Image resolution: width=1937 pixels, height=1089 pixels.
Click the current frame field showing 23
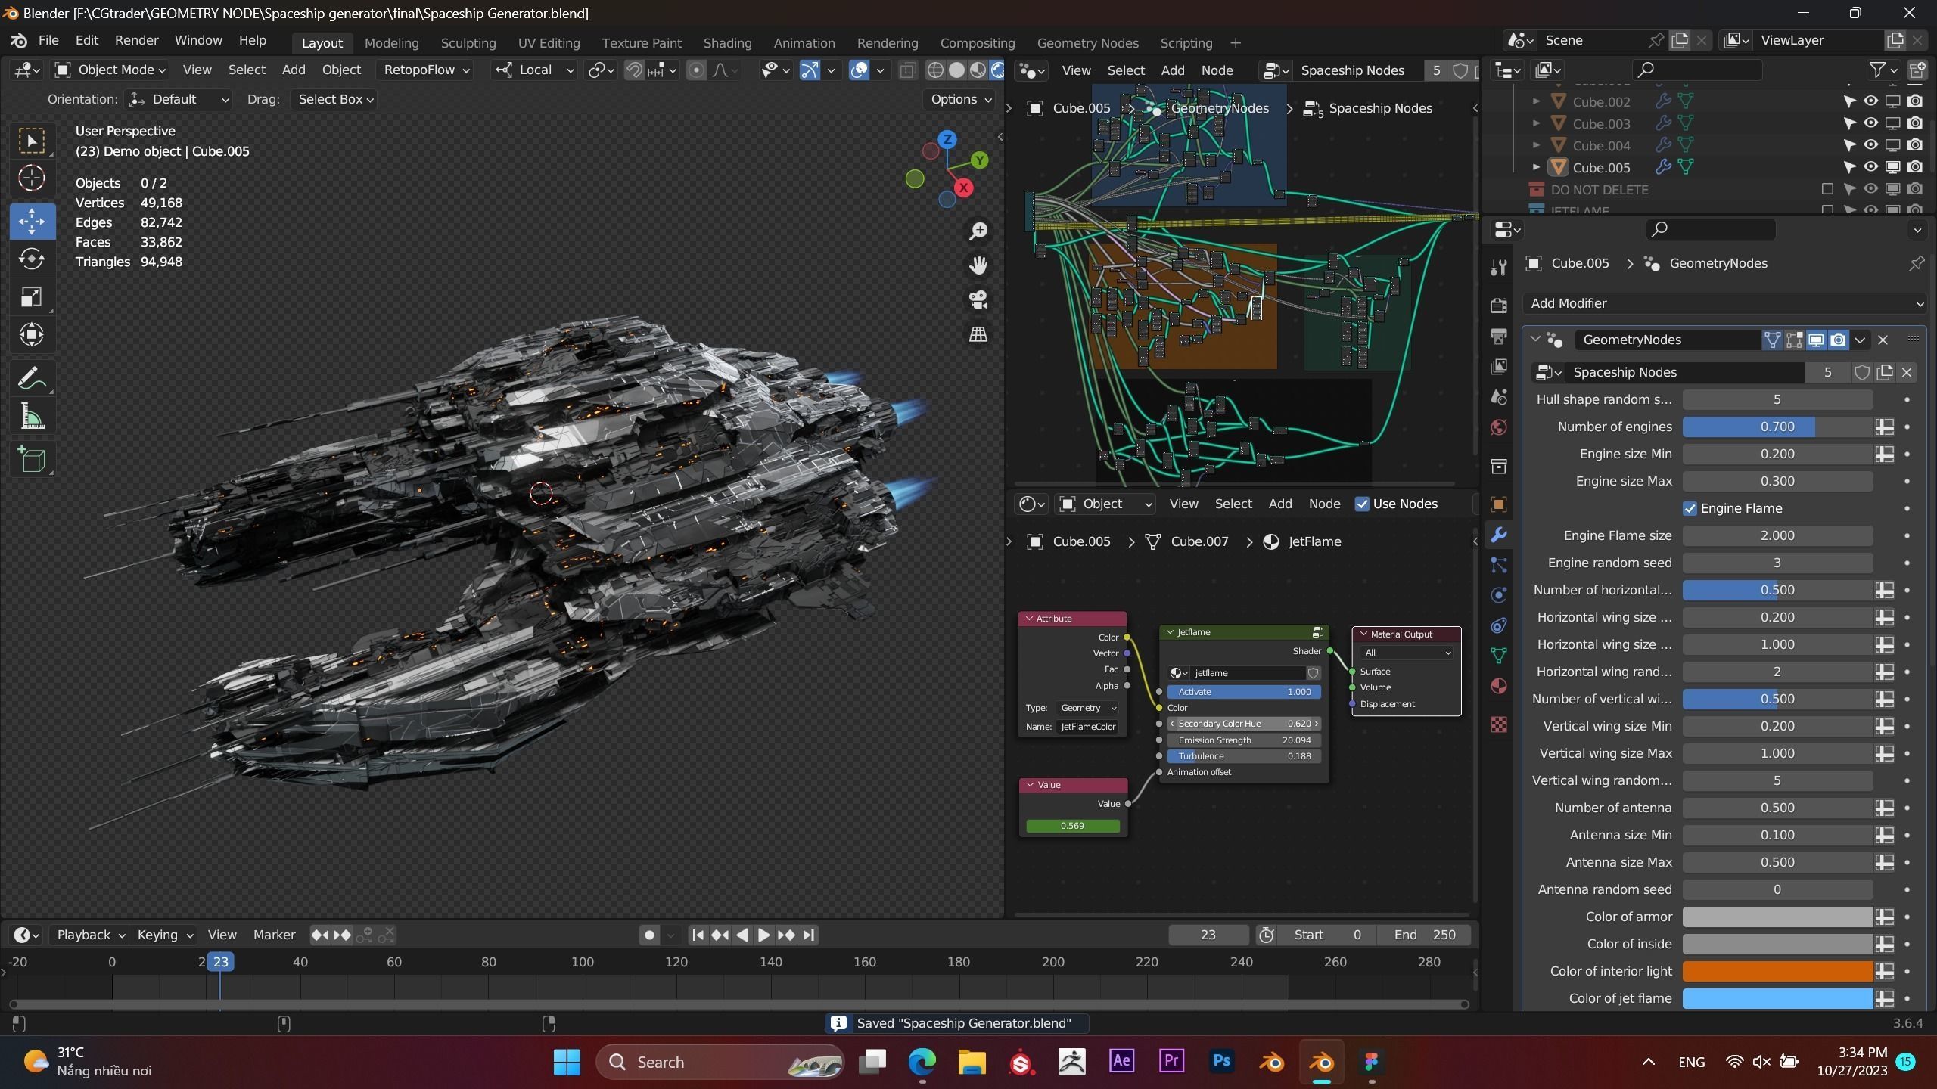[1208, 935]
